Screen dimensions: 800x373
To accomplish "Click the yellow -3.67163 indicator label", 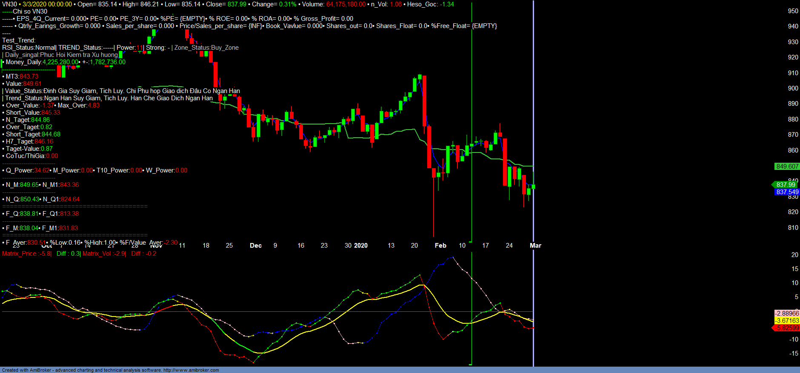I will [787, 321].
